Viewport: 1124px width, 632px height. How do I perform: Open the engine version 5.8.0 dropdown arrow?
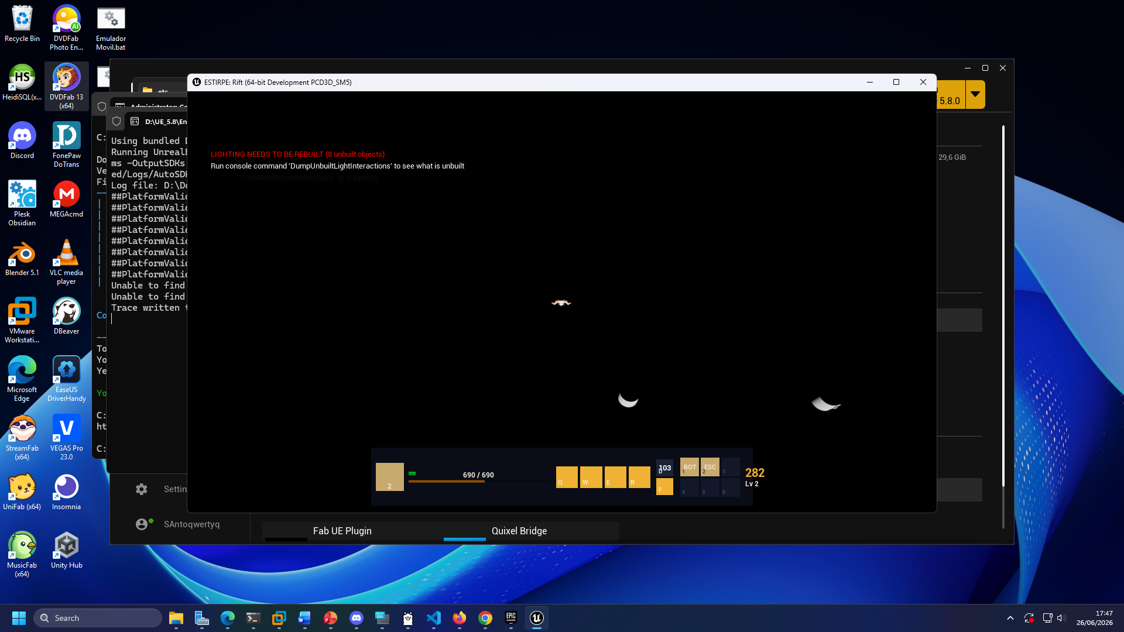975,94
